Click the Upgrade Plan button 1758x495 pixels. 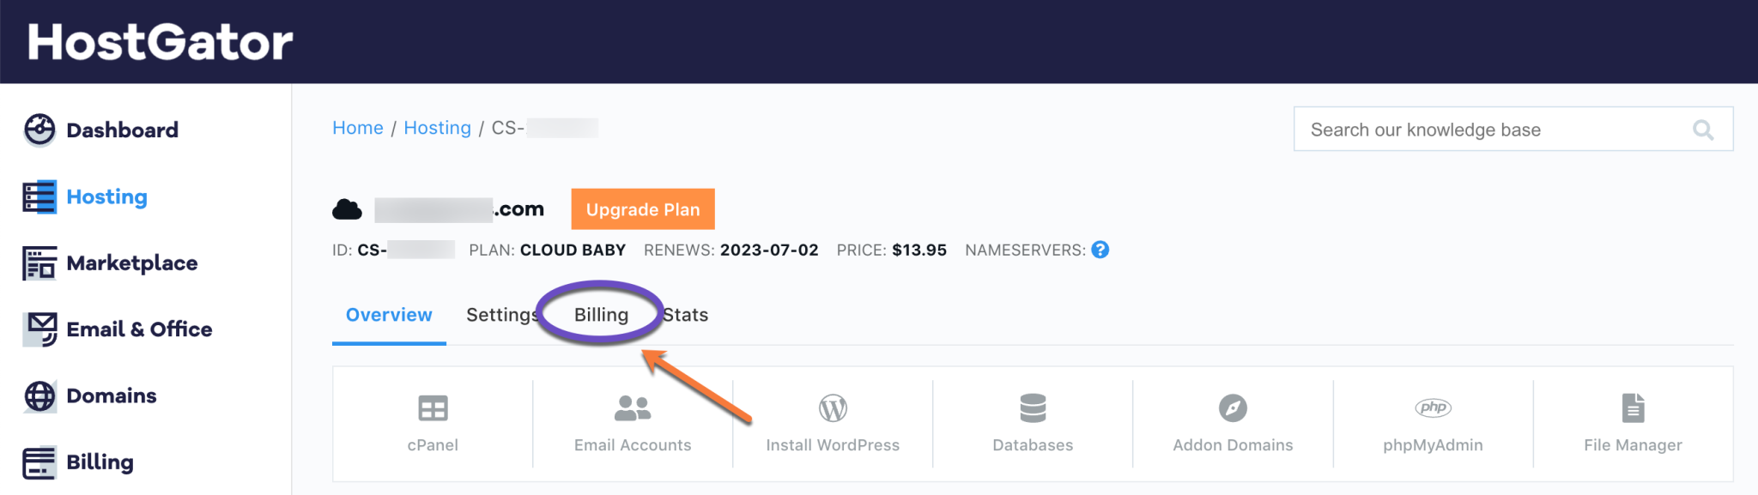pos(642,208)
